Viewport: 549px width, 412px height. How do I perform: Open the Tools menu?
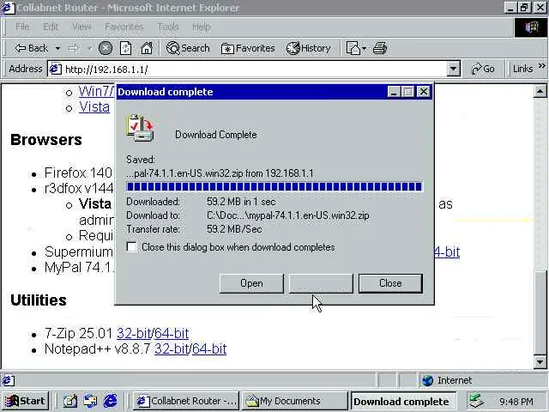coord(168,27)
